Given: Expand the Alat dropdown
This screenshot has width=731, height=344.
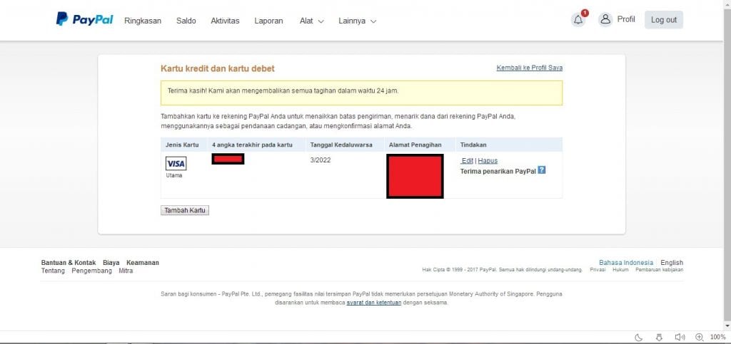Looking at the screenshot, I should [x=311, y=21].
